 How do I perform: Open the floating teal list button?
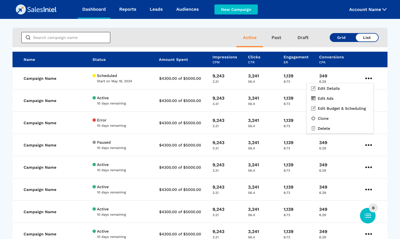(x=367, y=216)
